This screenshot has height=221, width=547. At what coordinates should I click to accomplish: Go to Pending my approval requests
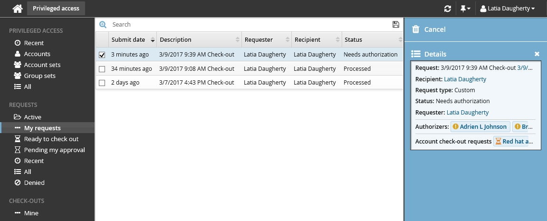click(54, 150)
